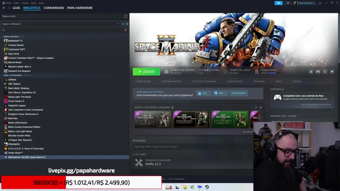
Task: Focus the library search field
Action: pyautogui.click(x=64, y=30)
